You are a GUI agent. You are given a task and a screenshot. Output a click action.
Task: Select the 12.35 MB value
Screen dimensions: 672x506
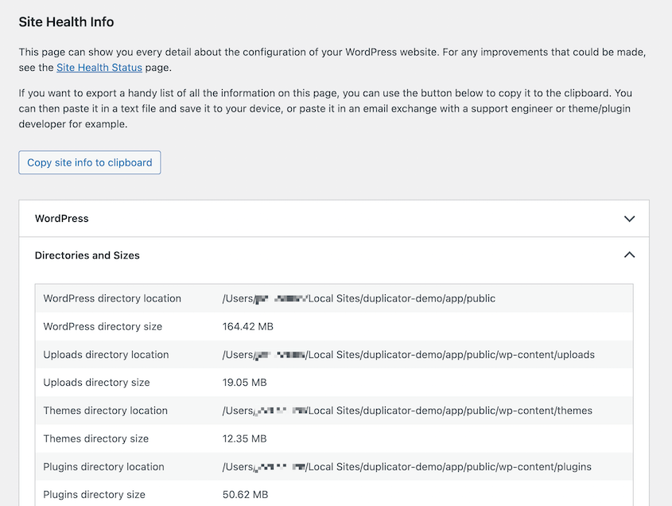click(244, 438)
